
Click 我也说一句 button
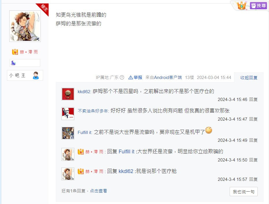point(244,192)
